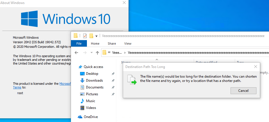This screenshot has height=122, width=269.
Task: Click the Videos filmstrip icon
Action: pyautogui.click(x=82, y=108)
